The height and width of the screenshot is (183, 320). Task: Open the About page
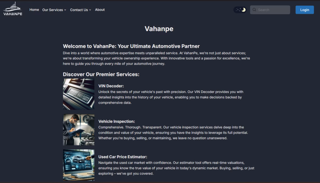point(100,10)
